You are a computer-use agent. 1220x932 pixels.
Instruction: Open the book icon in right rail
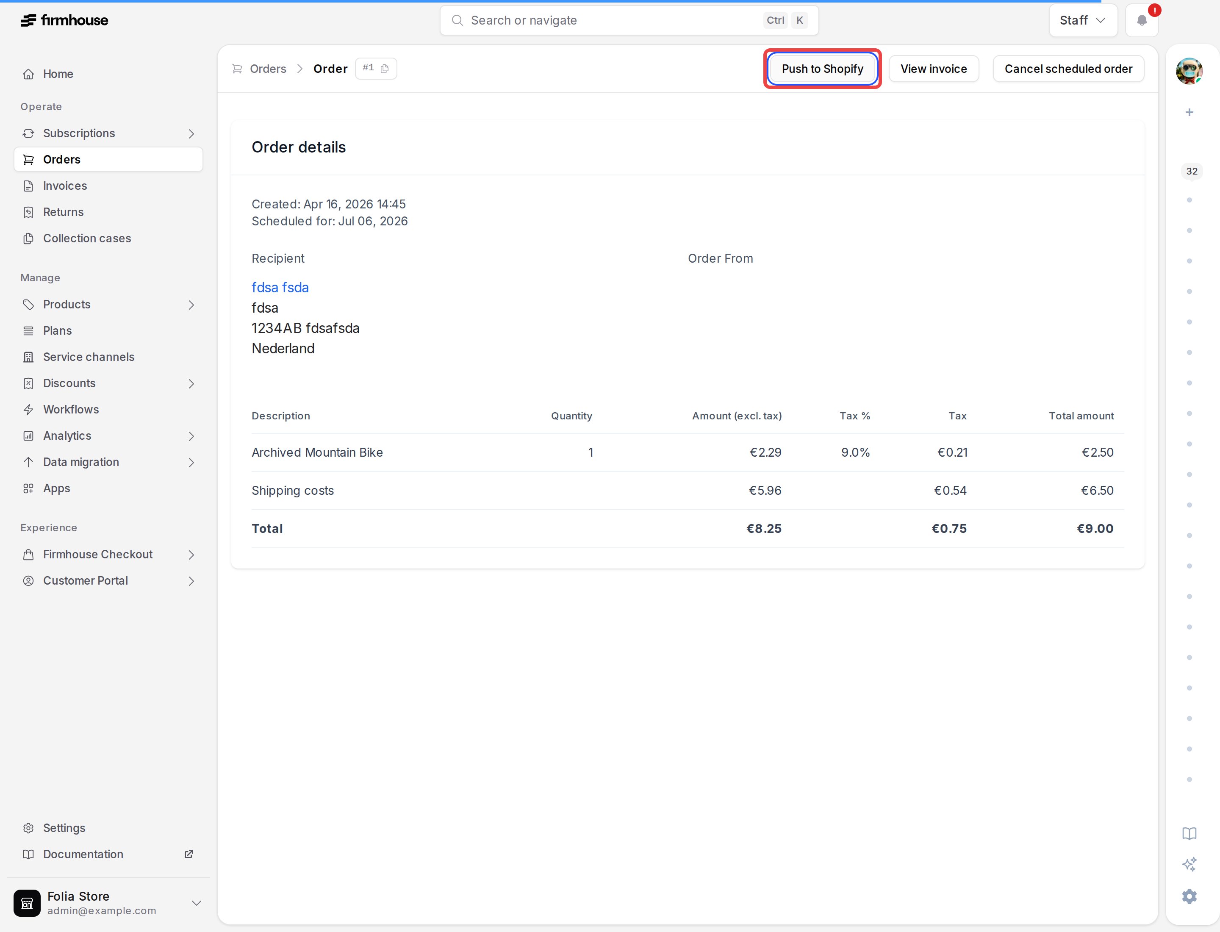1189,833
